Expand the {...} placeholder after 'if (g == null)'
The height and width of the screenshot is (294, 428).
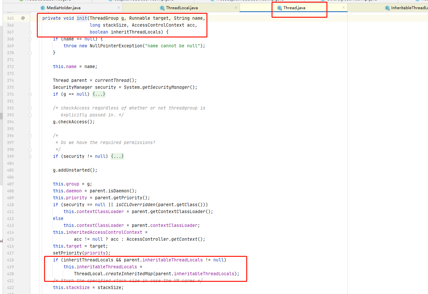tap(99, 94)
